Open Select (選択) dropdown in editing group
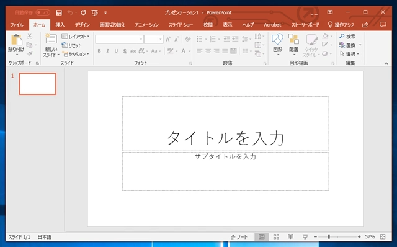Image resolution: width=397 pixels, height=247 pixels. click(x=350, y=54)
